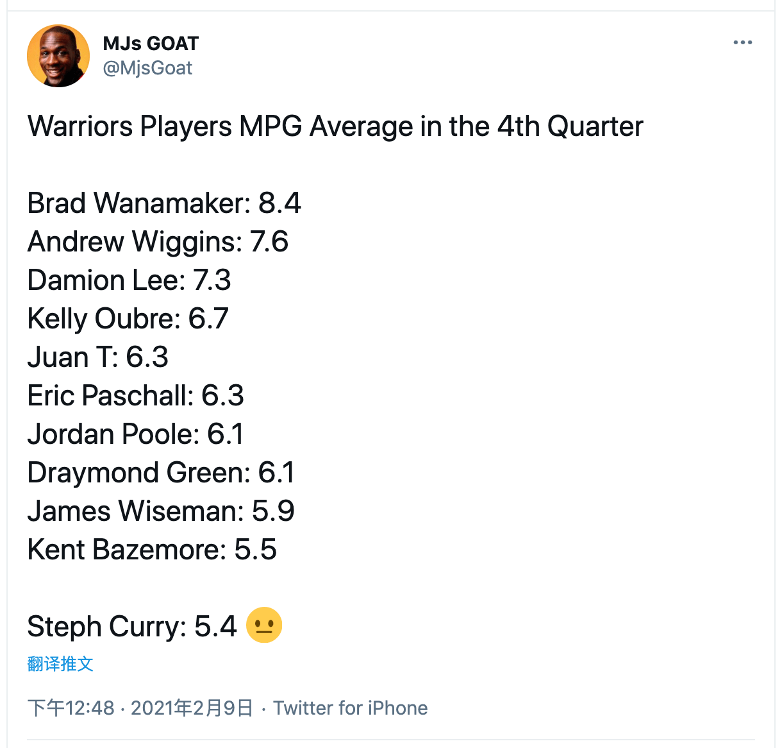Click the Kent Bazemore: 5.5 text
The image size is (782, 748).
click(152, 550)
